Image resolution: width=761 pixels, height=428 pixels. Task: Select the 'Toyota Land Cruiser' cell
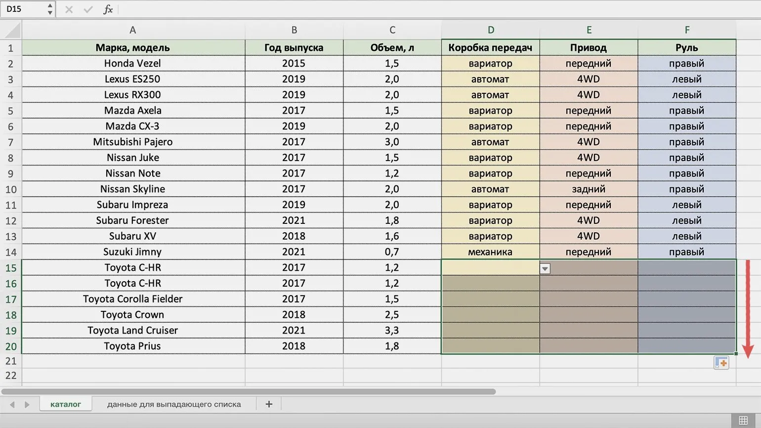[x=132, y=330]
